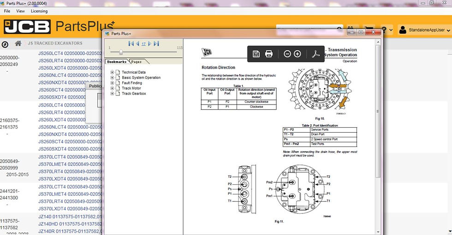The image size is (452, 235).
Task: Click the Parts Plus+ dialog title icon
Action: [x=107, y=33]
